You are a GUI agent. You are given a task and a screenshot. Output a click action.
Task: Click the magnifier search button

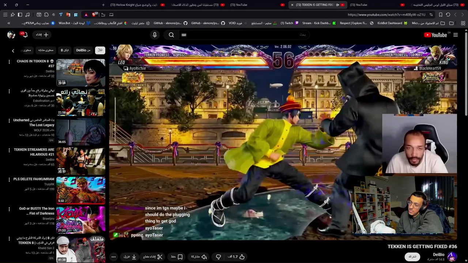(x=171, y=35)
